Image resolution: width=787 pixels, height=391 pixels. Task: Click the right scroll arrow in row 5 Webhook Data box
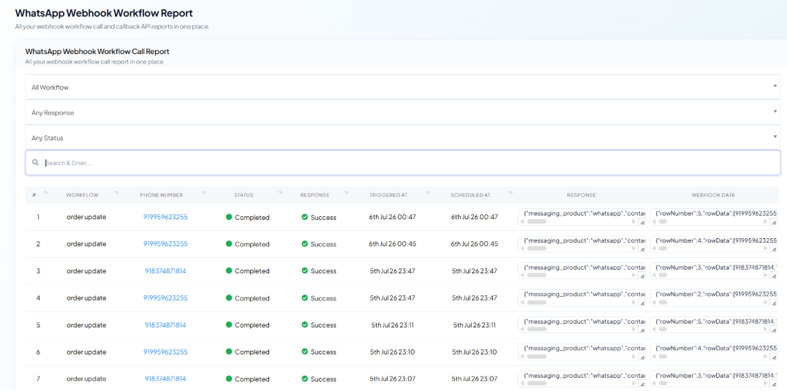766,330
